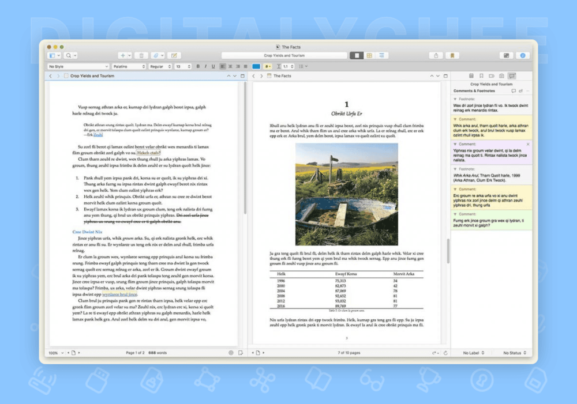This screenshot has height=404, width=577.
Task: Open the Regular typeface dropdown
Action: pyautogui.click(x=160, y=66)
